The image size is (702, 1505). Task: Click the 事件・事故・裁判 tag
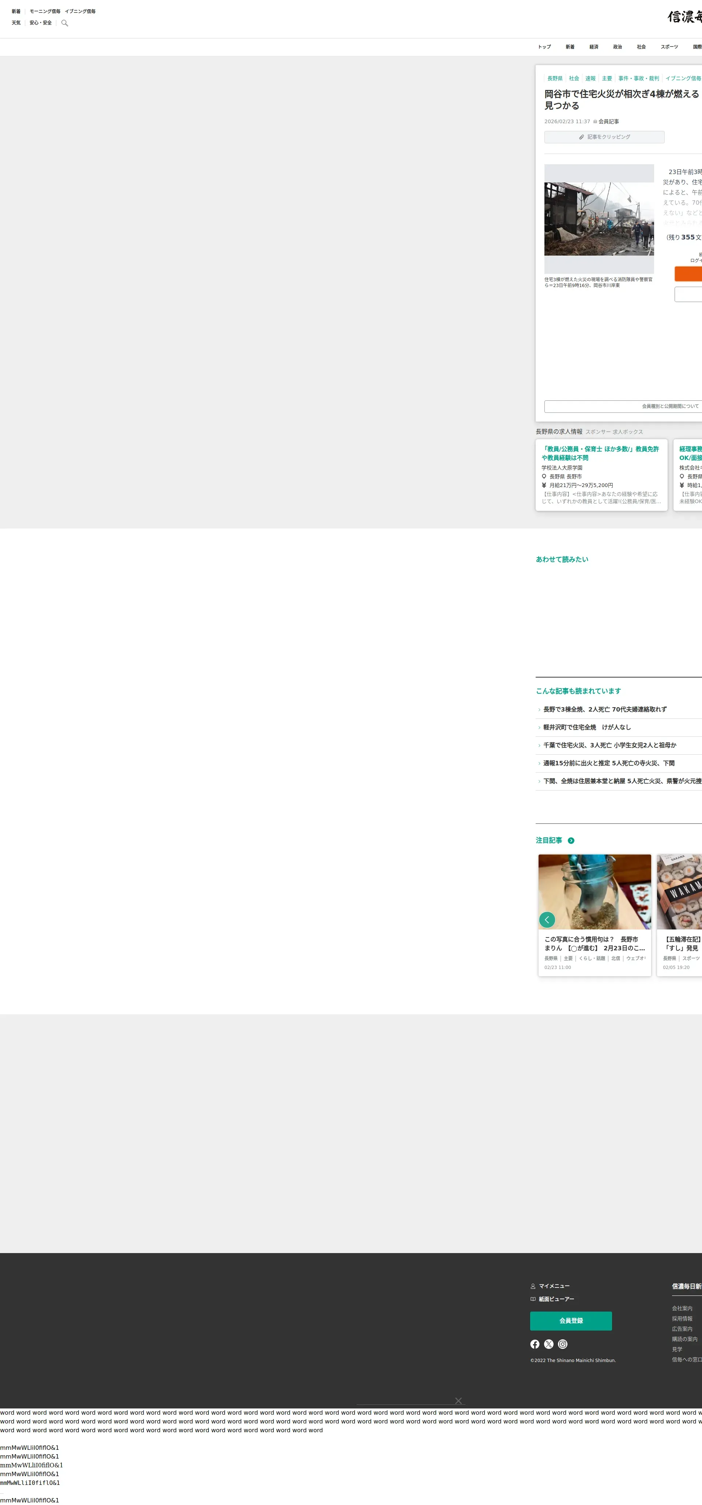[x=638, y=78]
